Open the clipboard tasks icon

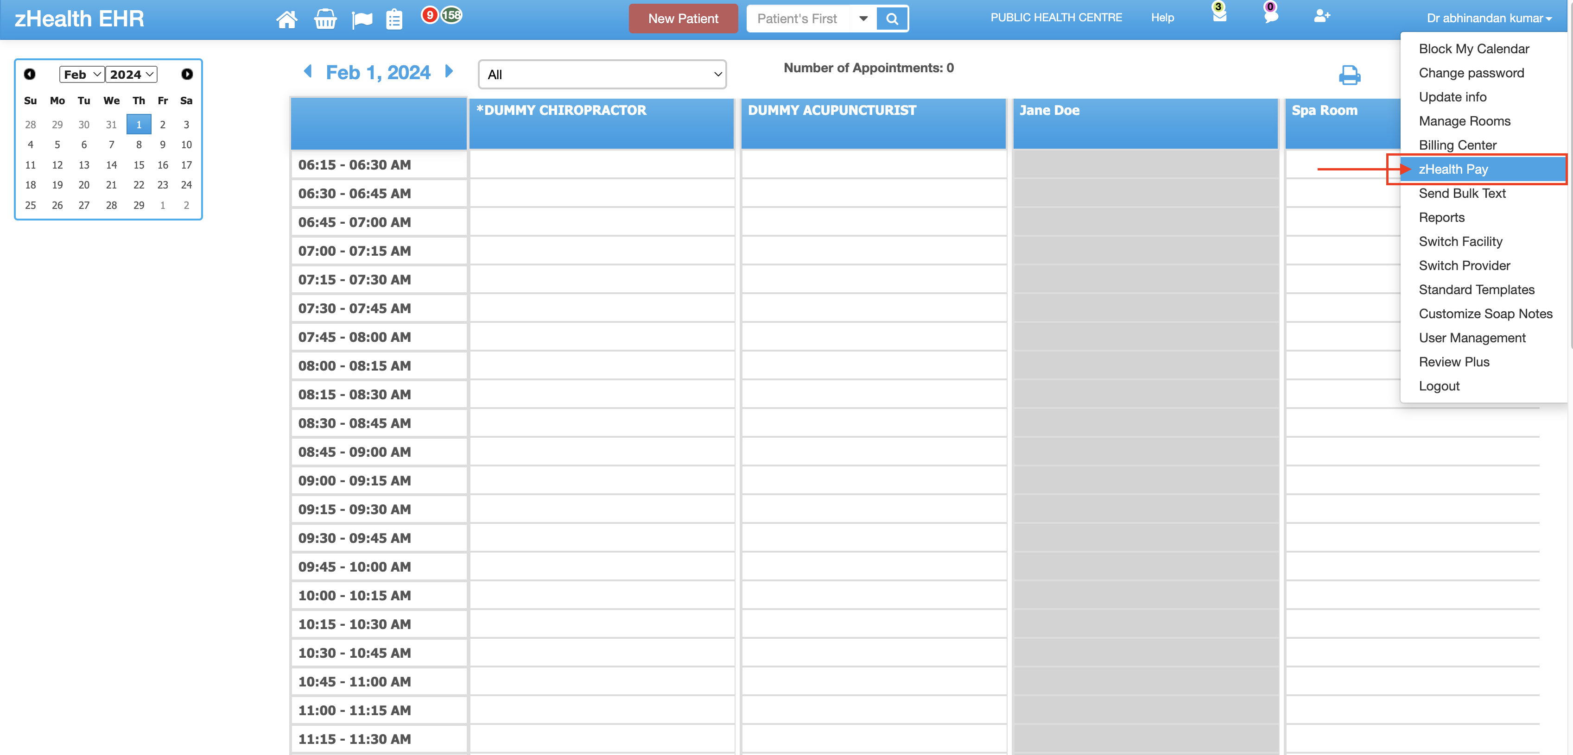pos(394,19)
